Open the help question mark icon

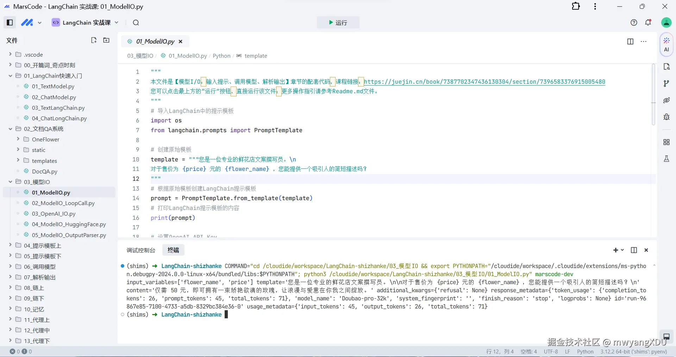tap(634, 23)
